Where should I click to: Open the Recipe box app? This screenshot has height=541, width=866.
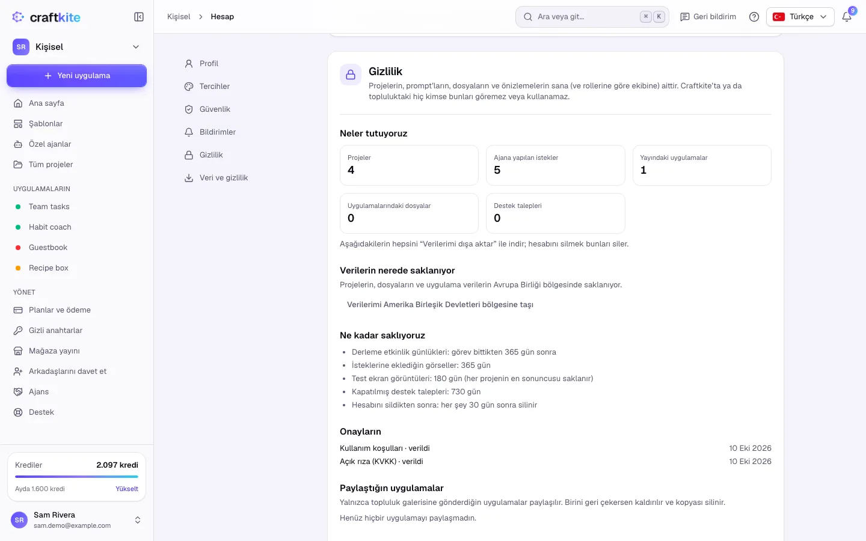76,268
